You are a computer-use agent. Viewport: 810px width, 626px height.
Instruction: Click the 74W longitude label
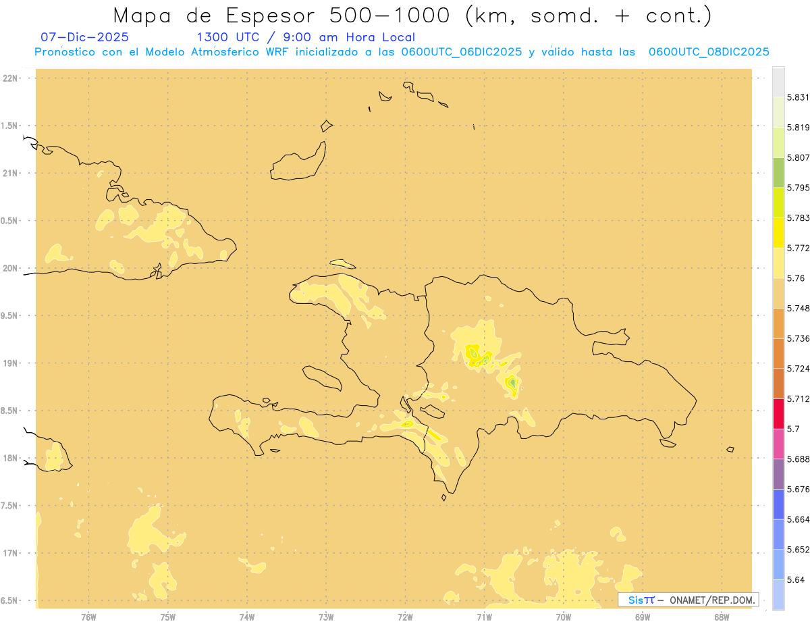pyautogui.click(x=247, y=617)
